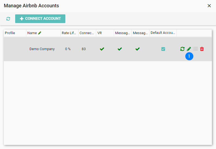Click the refresh icon in the top toolbar
The width and height of the screenshot is (216, 149).
[x=8, y=19]
